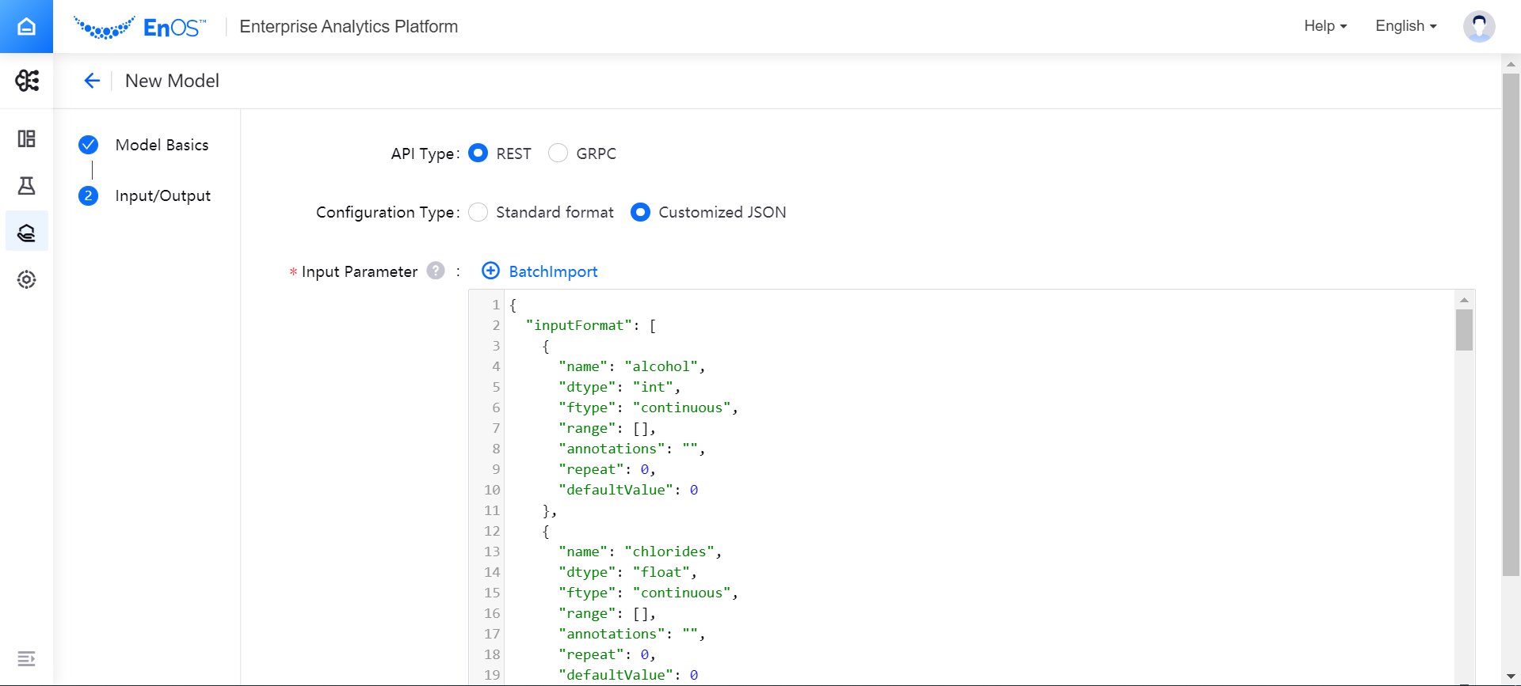The width and height of the screenshot is (1521, 686).
Task: Open the model hosting sidebar icon
Action: (x=27, y=232)
